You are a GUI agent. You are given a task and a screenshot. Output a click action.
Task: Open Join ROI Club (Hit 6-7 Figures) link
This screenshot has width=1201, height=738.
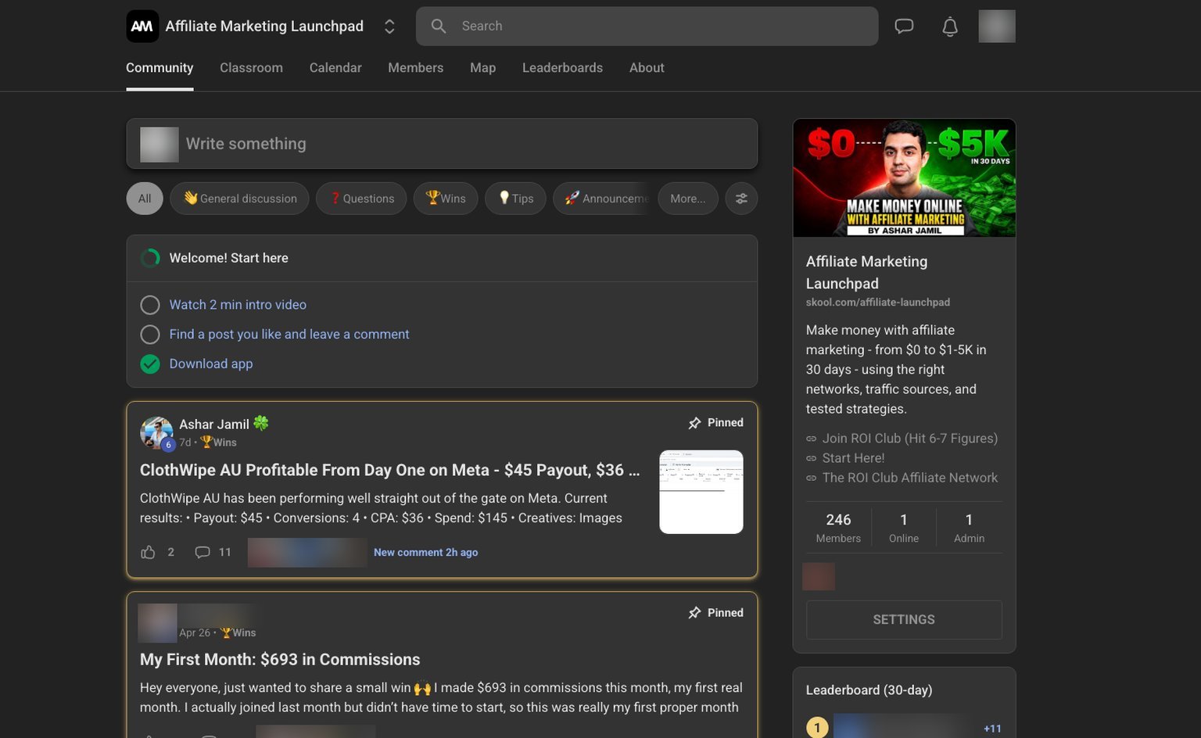pos(910,439)
